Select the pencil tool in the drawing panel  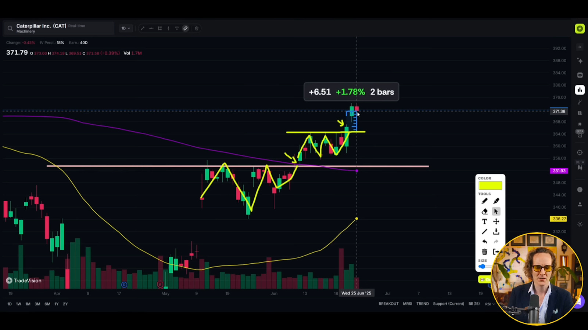coord(484,201)
